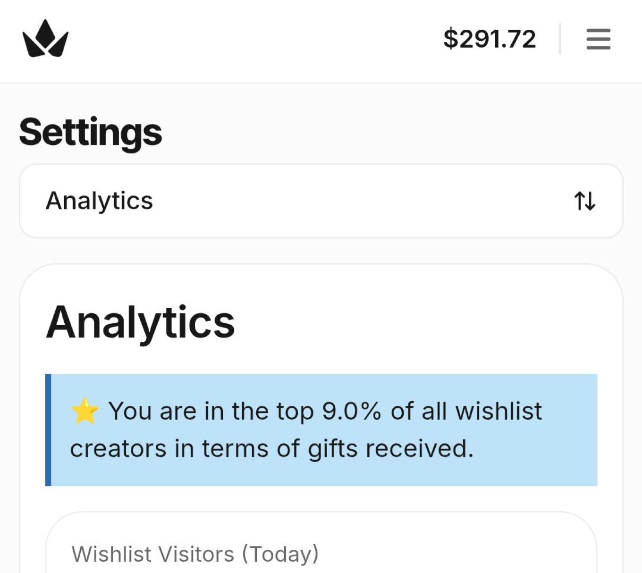The width and height of the screenshot is (642, 573).
Task: Click the divider between balance and menu
Action: (x=560, y=39)
